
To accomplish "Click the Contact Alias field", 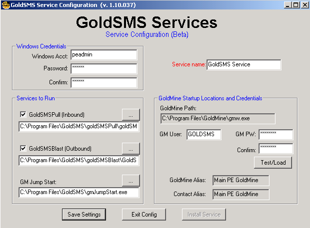I will point(241,195).
